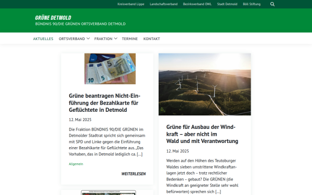Click the Bezahlkarte article's date 12. Mai 2025

80,120
